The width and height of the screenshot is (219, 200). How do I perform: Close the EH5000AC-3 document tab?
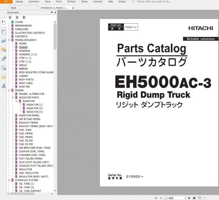pyautogui.click(x=73, y=8)
